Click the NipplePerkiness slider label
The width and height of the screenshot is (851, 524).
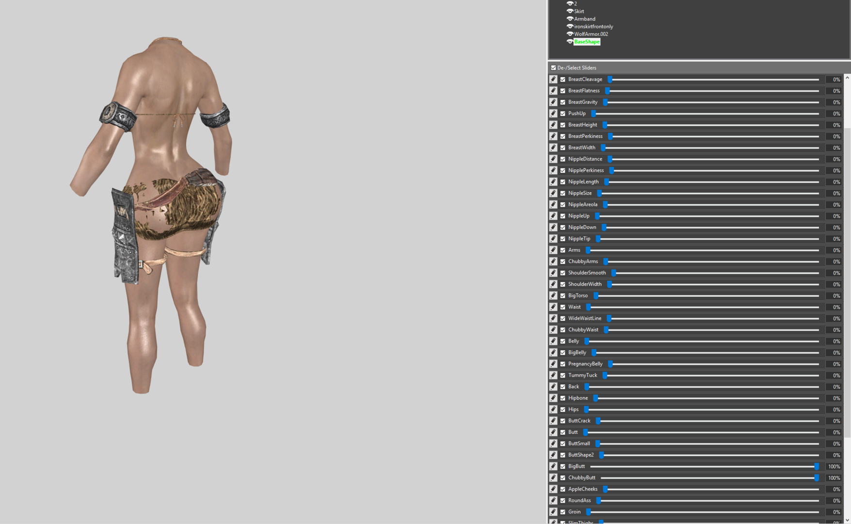(x=586, y=170)
